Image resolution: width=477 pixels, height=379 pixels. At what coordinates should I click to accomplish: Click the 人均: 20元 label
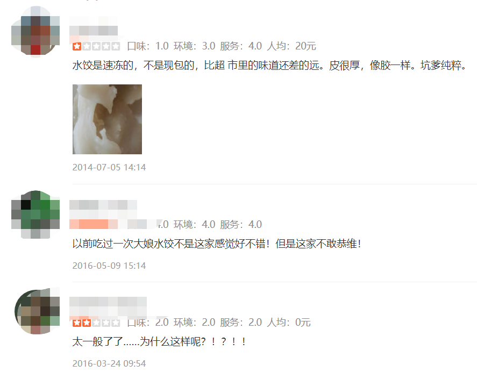pyautogui.click(x=291, y=46)
